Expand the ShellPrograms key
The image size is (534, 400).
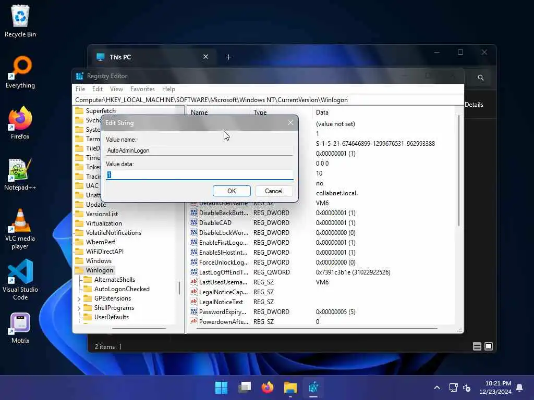click(79, 308)
